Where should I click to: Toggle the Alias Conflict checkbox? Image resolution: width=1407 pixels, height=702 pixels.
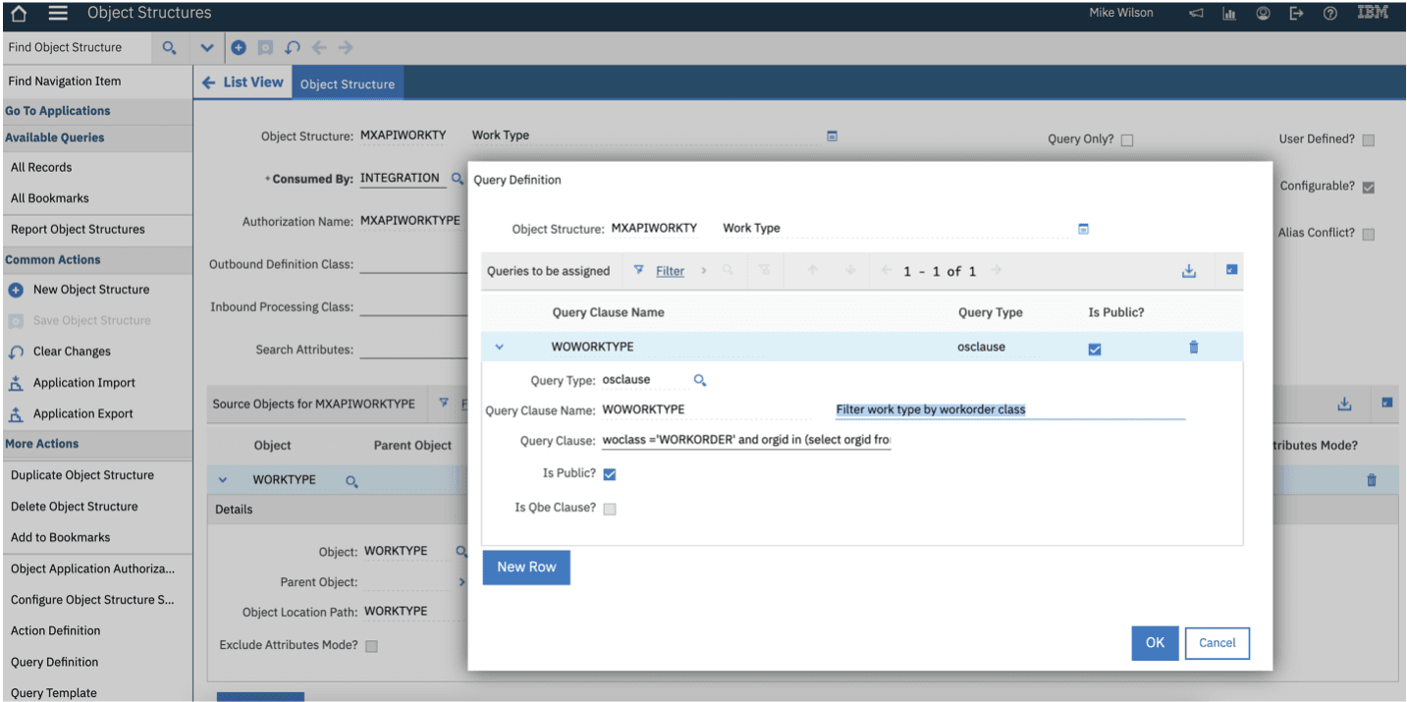click(x=1369, y=235)
